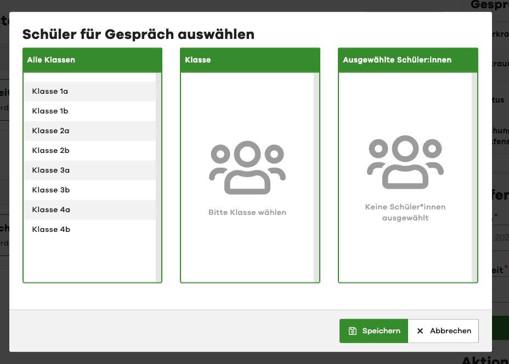The width and height of the screenshot is (509, 364).
Task: Click the X icon next to Abbrechen
Action: pyautogui.click(x=420, y=331)
